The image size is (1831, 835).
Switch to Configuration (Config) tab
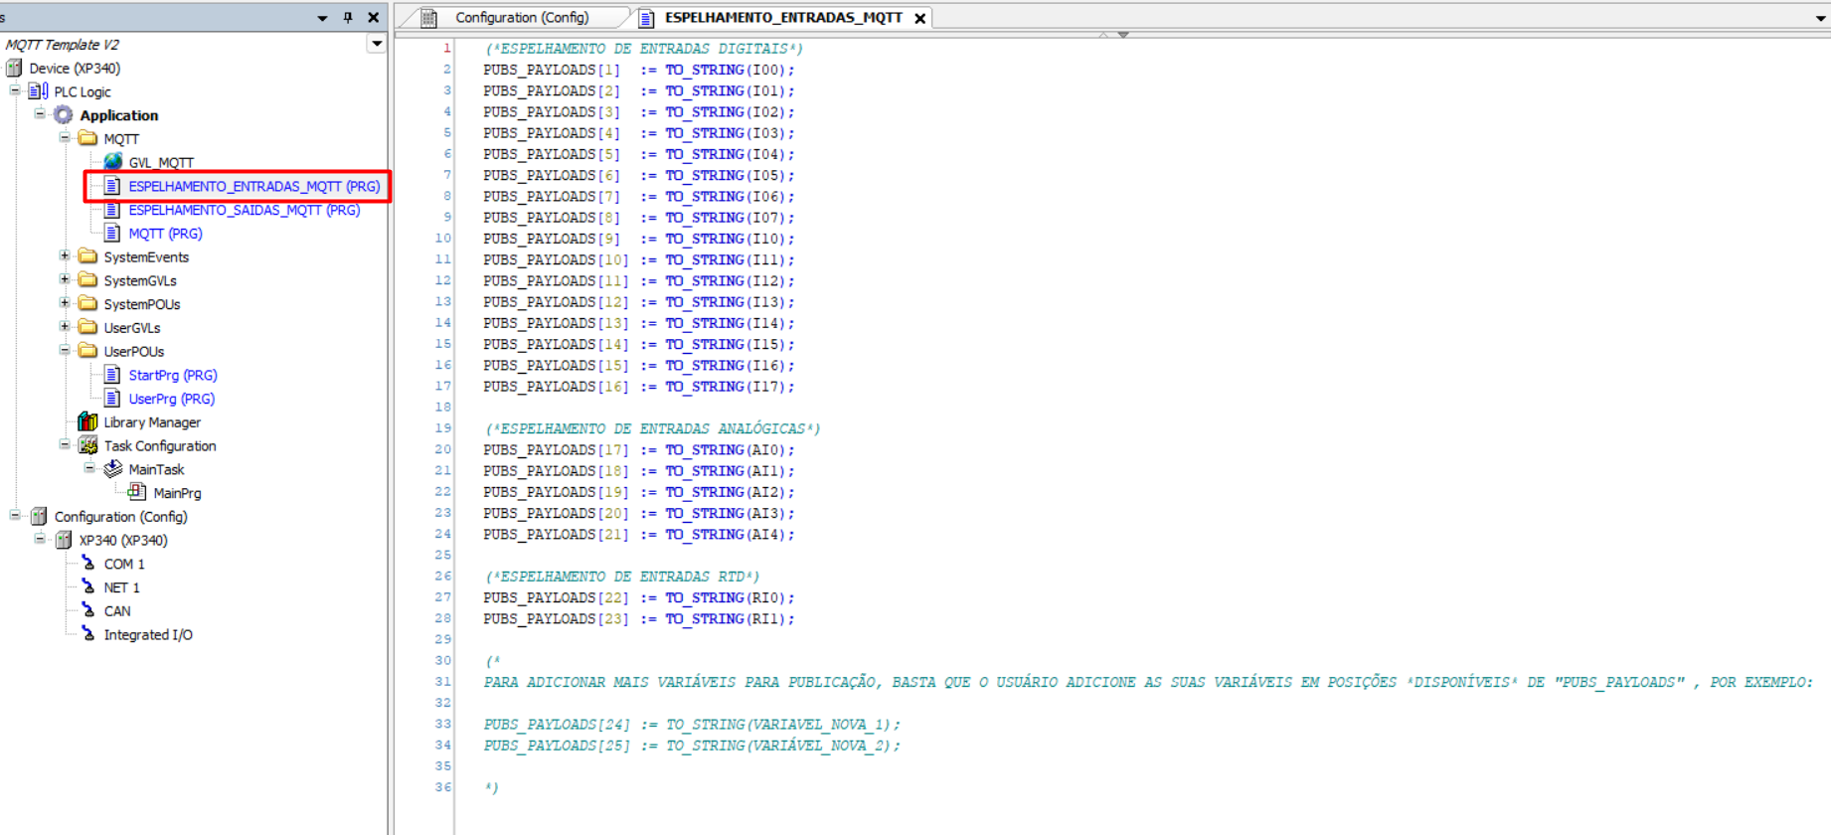(521, 18)
